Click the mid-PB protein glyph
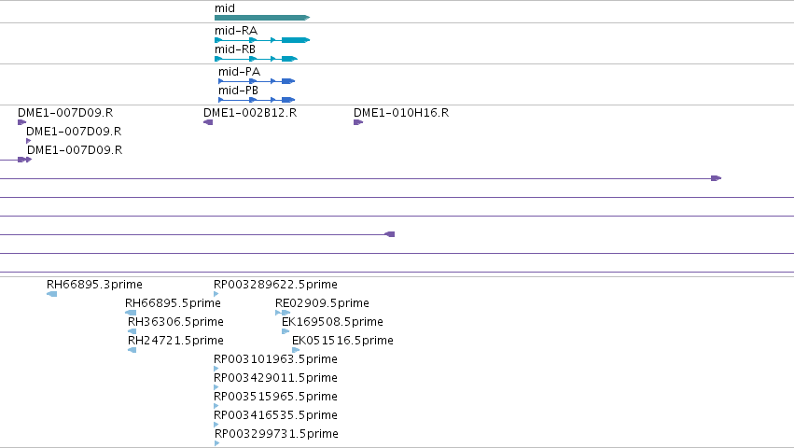Image resolution: width=794 pixels, height=448 pixels. (x=257, y=100)
